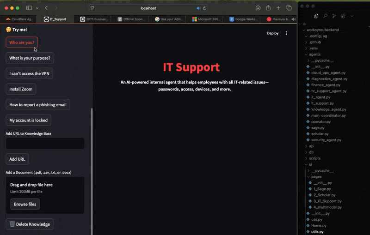This screenshot has width=370, height=235.
Task: Click Safari's sidebar toggle icon
Action: (29, 8)
